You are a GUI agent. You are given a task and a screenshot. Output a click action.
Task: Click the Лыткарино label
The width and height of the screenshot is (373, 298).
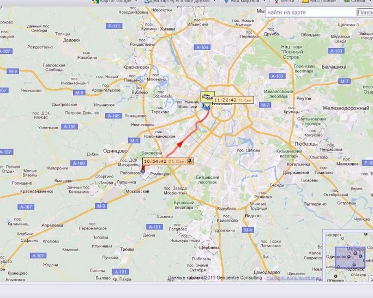click(x=315, y=204)
